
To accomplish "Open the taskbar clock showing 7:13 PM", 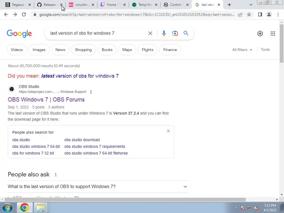I will (x=270, y=208).
